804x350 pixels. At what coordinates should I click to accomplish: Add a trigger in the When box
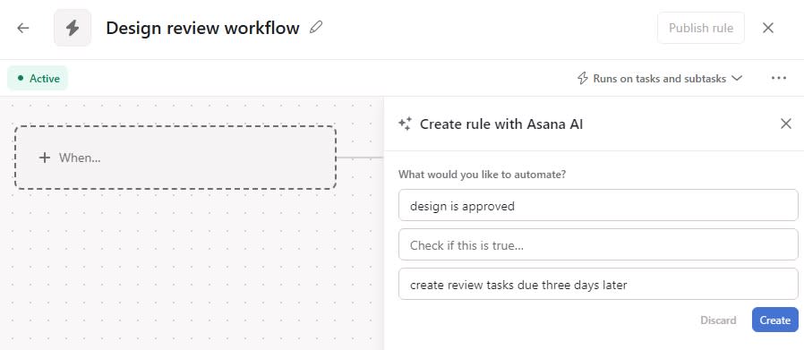[175, 158]
